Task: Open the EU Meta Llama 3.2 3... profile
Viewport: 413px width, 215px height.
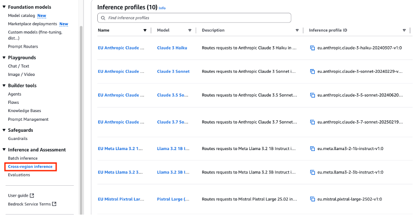Action: click(x=120, y=172)
